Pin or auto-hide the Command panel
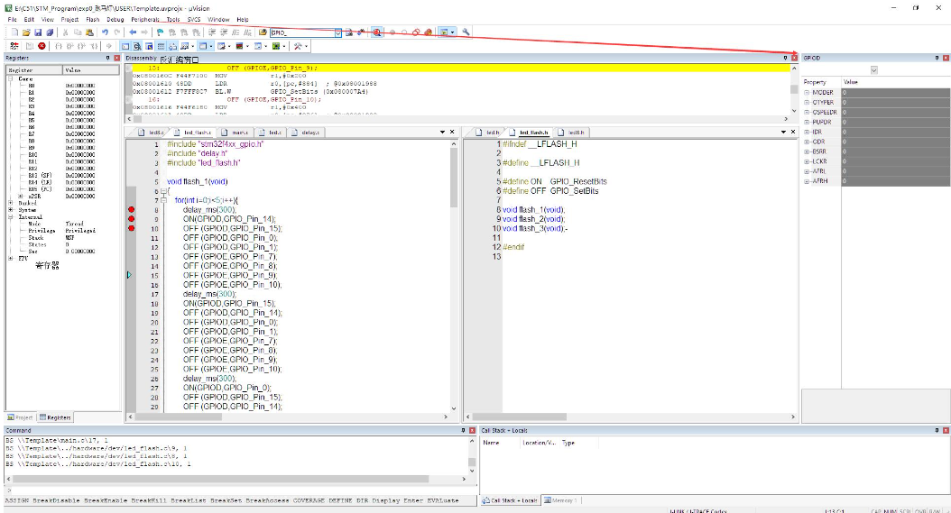 (463, 431)
